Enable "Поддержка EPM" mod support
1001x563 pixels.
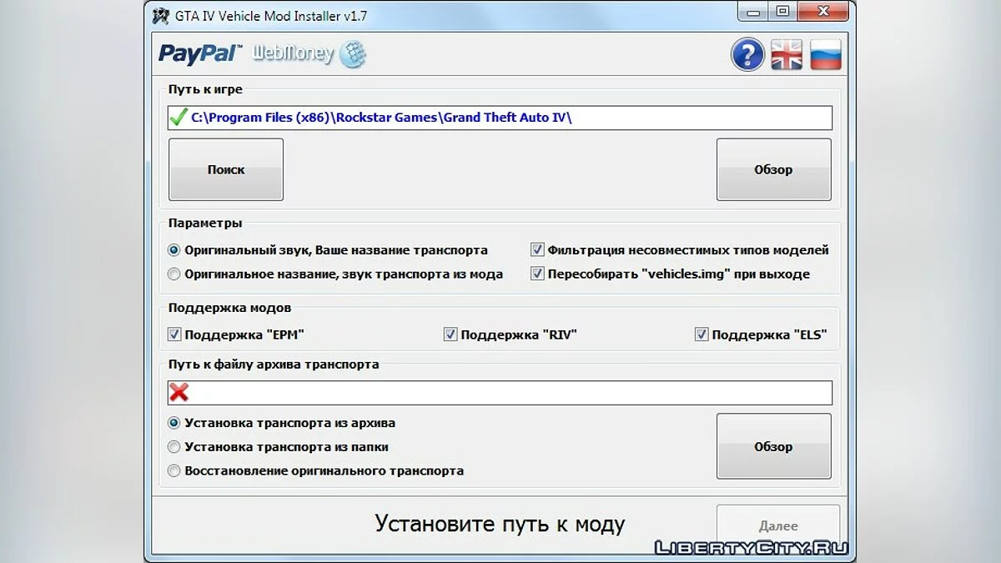[x=174, y=334]
